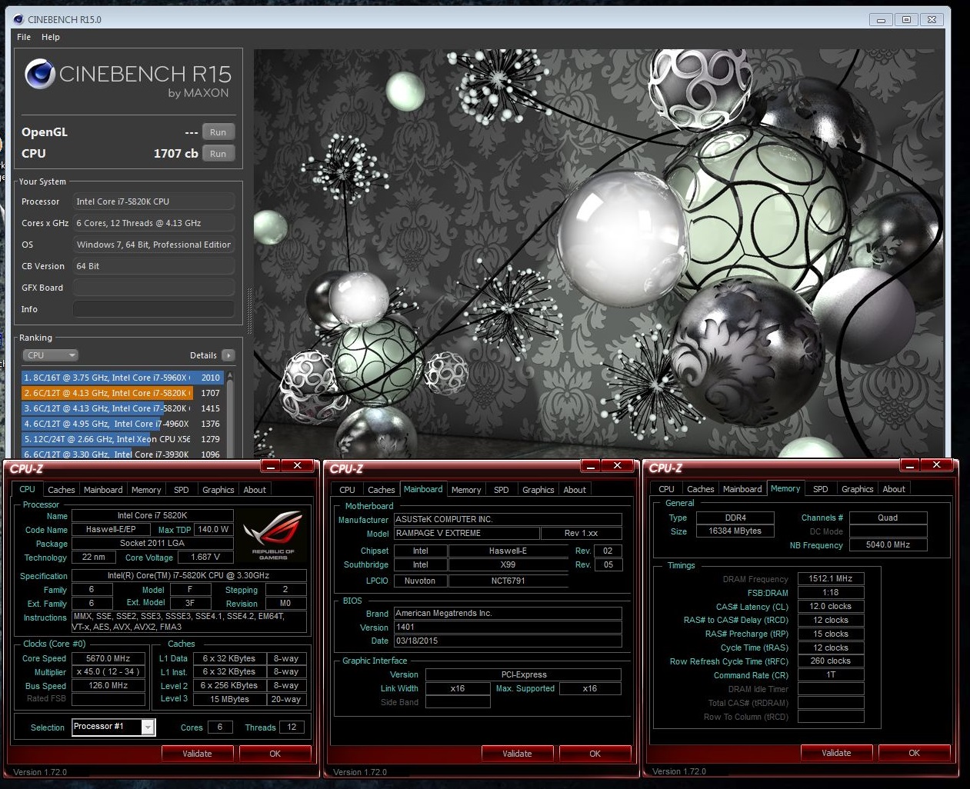This screenshot has width=970, height=789.
Task: Switch to Caches tab in right CPU-Z window
Action: point(701,489)
